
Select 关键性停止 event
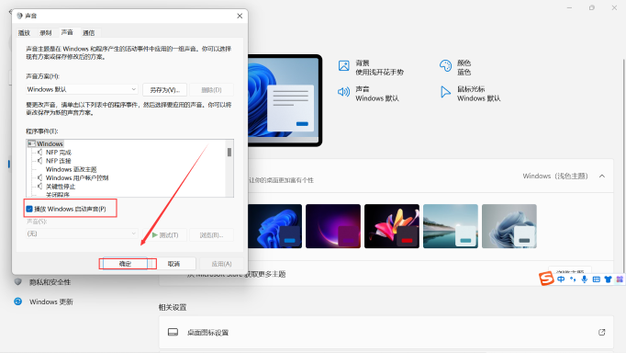[x=61, y=187]
